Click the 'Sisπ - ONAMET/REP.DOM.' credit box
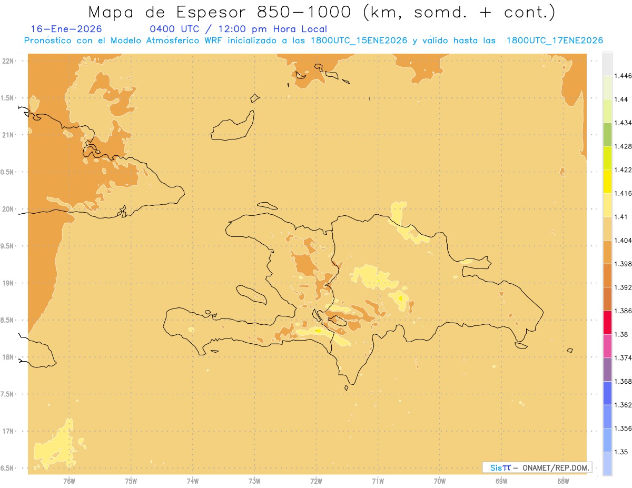 point(537,467)
